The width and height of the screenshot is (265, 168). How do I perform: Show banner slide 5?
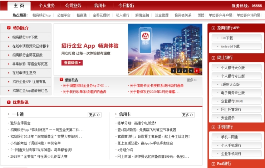[x=197, y=70]
